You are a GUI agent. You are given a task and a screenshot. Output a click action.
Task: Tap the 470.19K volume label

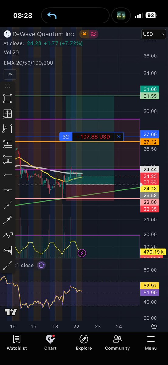(x=153, y=252)
